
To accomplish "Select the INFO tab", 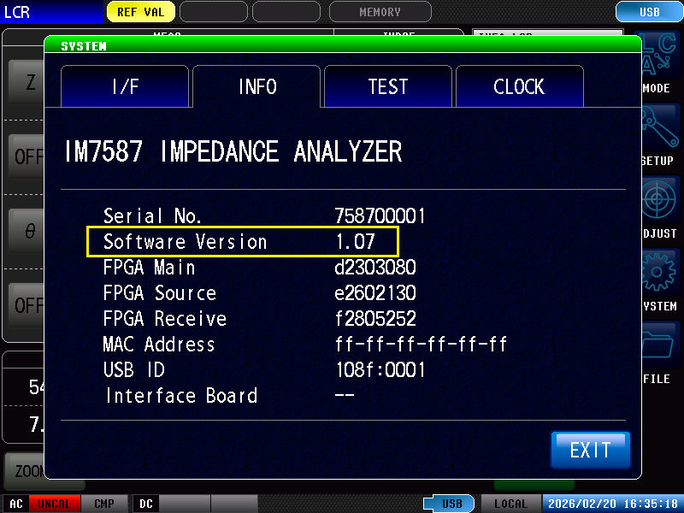I will pyautogui.click(x=256, y=87).
